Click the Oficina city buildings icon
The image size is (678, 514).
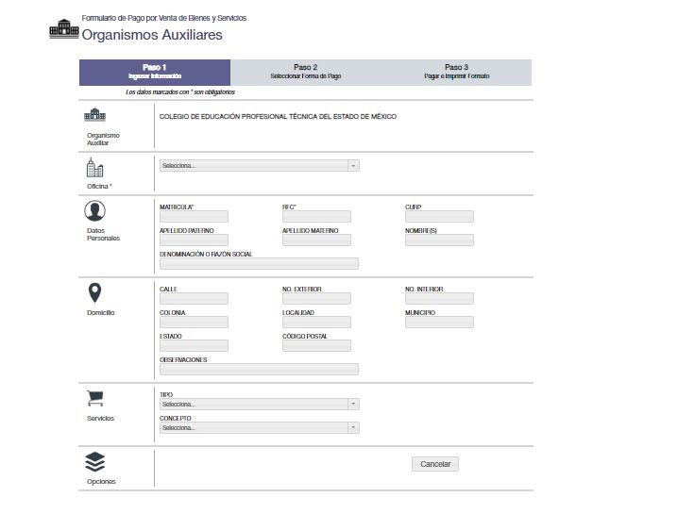pyautogui.click(x=94, y=167)
